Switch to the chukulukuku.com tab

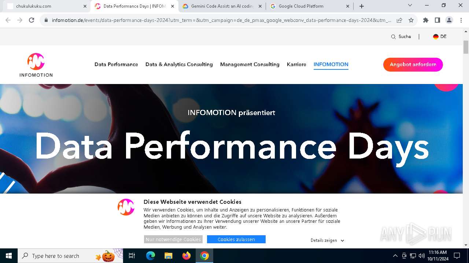click(x=47, y=6)
